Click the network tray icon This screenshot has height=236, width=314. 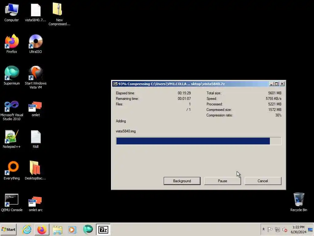pyautogui.click(x=277, y=229)
